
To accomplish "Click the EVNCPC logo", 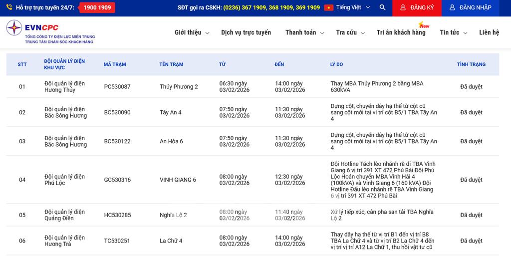I will [x=50, y=32].
